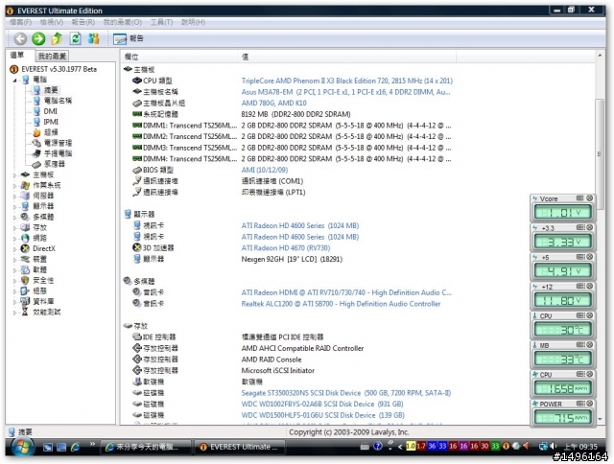Viewport: 614px width, 464px height.
Task: Close the Vcore sensor gadget
Action: pos(589,198)
